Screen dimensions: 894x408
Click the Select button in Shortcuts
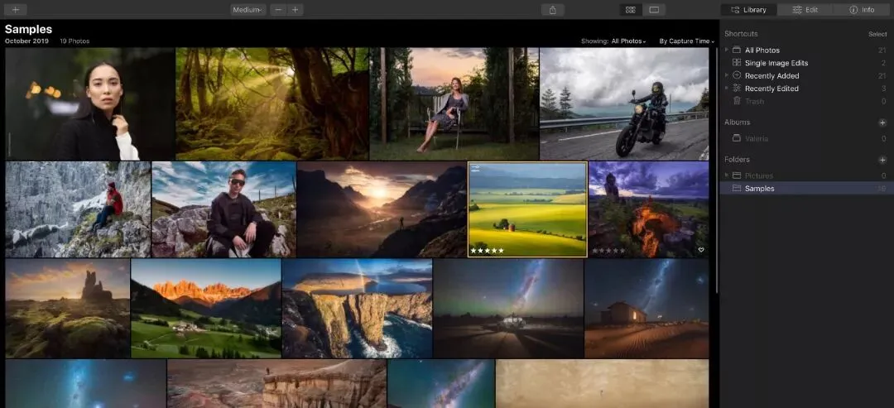877,34
